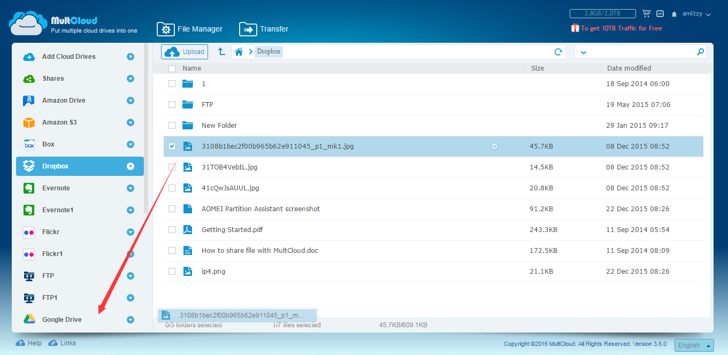The width and height of the screenshot is (728, 355).
Task: Check the ip4.png checkbox
Action: [172, 272]
